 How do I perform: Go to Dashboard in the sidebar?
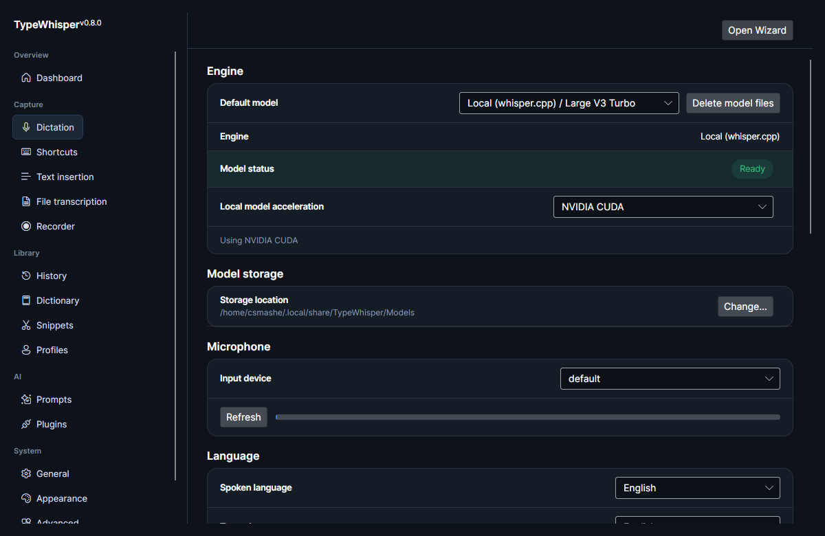click(52, 78)
